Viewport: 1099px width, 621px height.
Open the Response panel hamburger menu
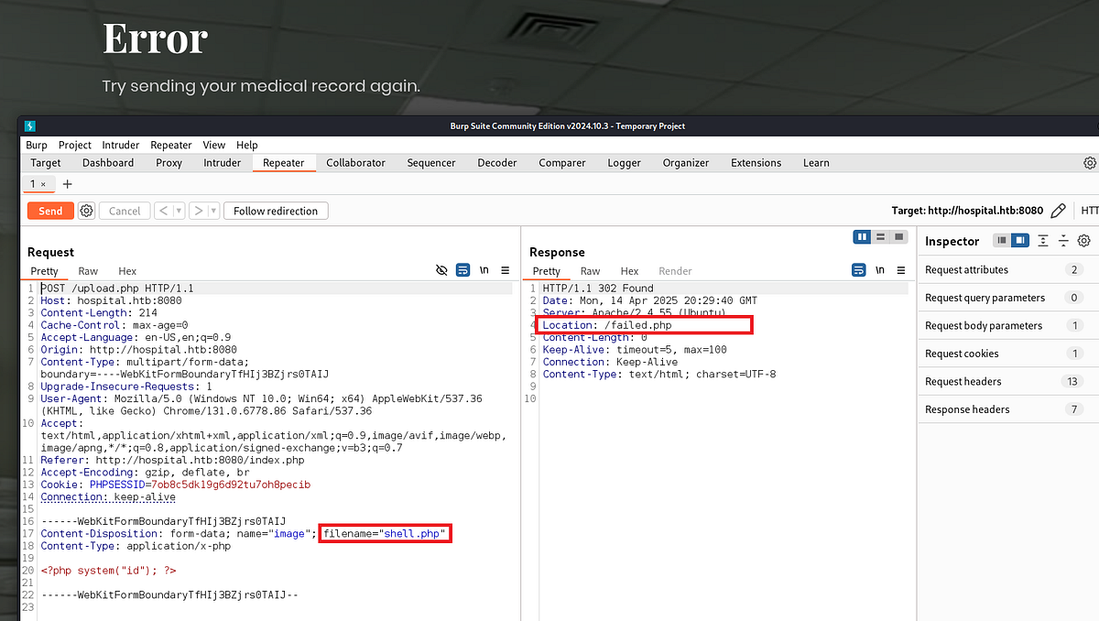click(901, 270)
